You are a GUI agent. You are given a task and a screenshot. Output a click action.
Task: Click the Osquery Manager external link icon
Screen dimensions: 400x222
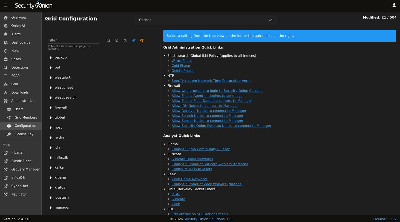click(6, 169)
